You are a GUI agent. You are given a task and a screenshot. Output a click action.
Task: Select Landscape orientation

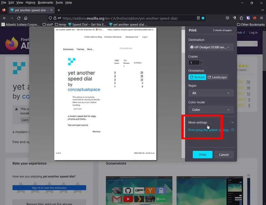click(217, 77)
